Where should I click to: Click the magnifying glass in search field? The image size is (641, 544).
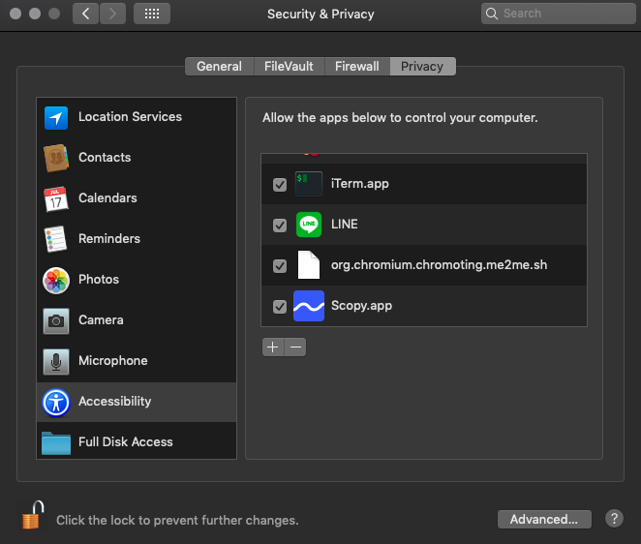(492, 14)
